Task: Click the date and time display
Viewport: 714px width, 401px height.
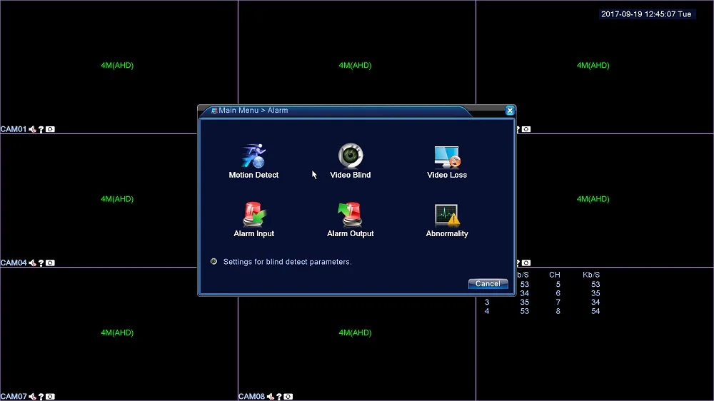Action: click(646, 14)
